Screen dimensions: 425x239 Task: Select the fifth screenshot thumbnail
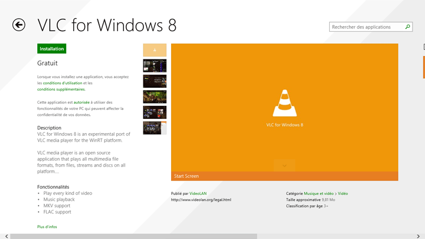click(155, 112)
